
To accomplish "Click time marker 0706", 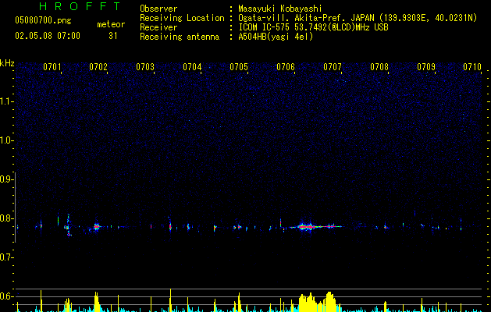I will pos(286,67).
